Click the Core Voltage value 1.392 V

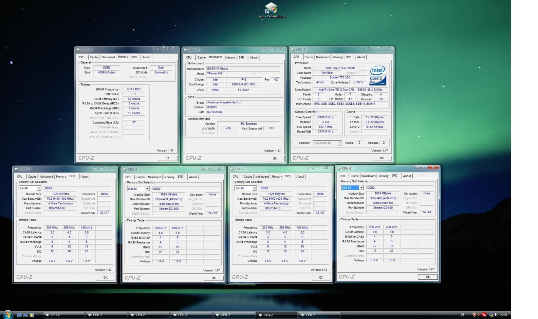click(358, 82)
